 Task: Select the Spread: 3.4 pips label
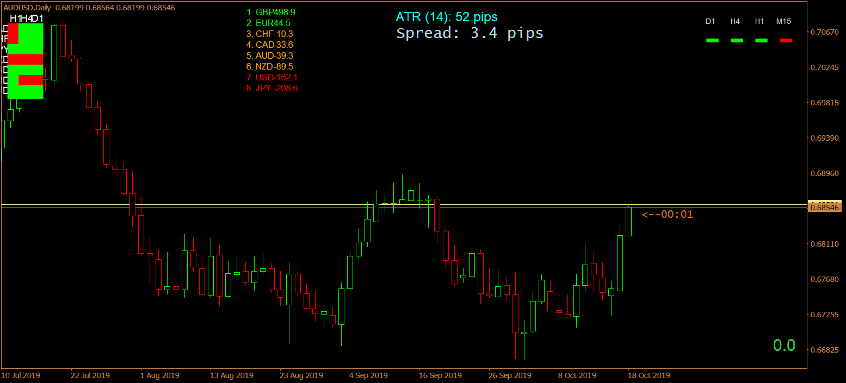click(470, 33)
